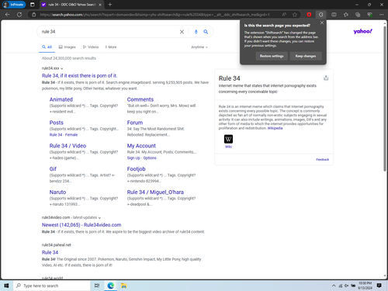Switch to Images results tab
Viewport: 388px width, 291px height.
(68, 47)
